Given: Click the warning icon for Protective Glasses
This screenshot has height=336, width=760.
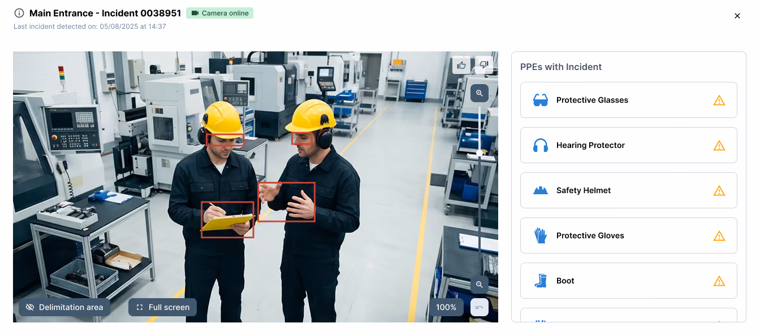Looking at the screenshot, I should tap(719, 100).
